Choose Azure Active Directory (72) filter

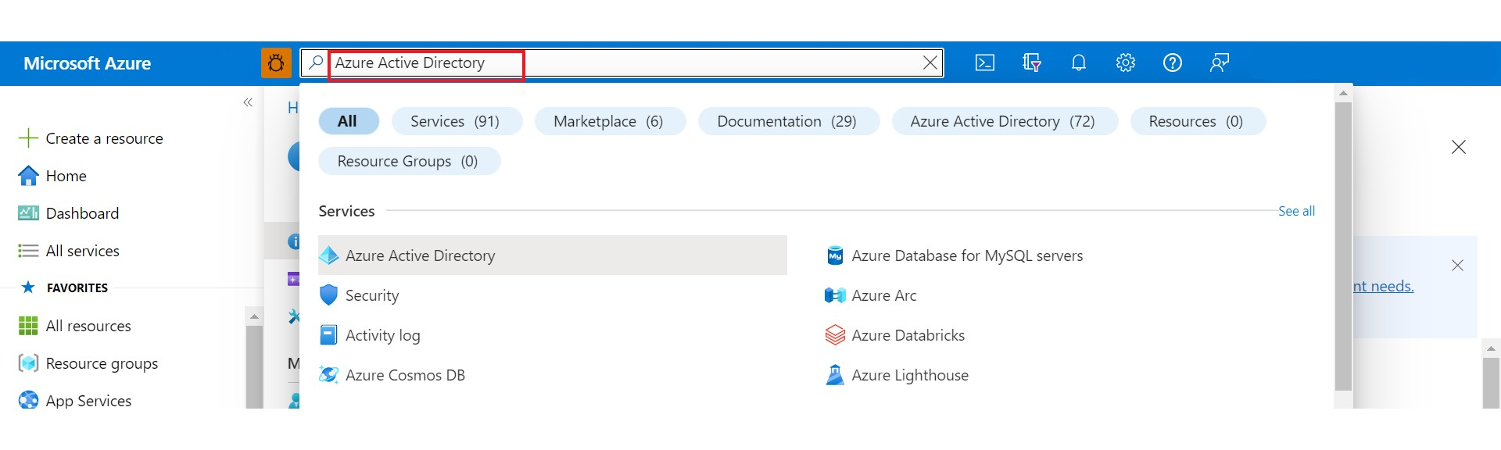click(1002, 121)
